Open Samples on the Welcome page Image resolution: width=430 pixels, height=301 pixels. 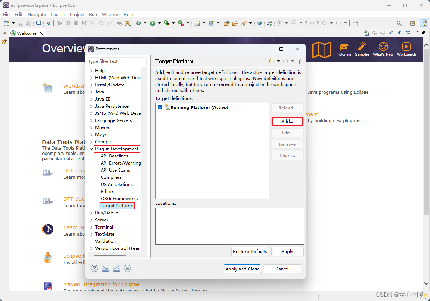point(362,49)
